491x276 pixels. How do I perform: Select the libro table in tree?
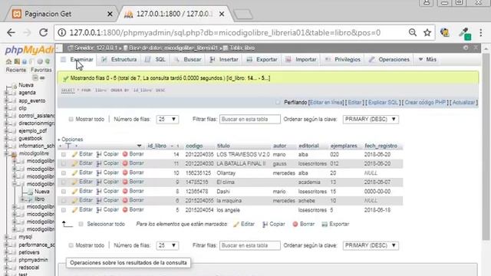[39, 199]
